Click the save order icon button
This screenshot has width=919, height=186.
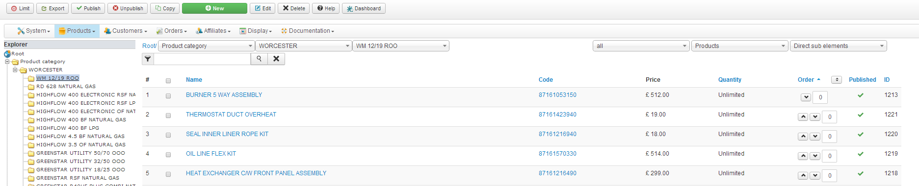point(837,80)
